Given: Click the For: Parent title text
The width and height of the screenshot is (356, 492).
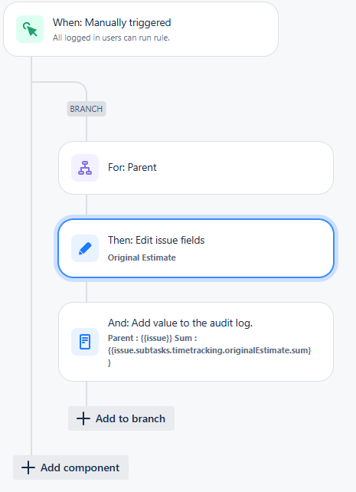Looking at the screenshot, I should pyautogui.click(x=132, y=167).
